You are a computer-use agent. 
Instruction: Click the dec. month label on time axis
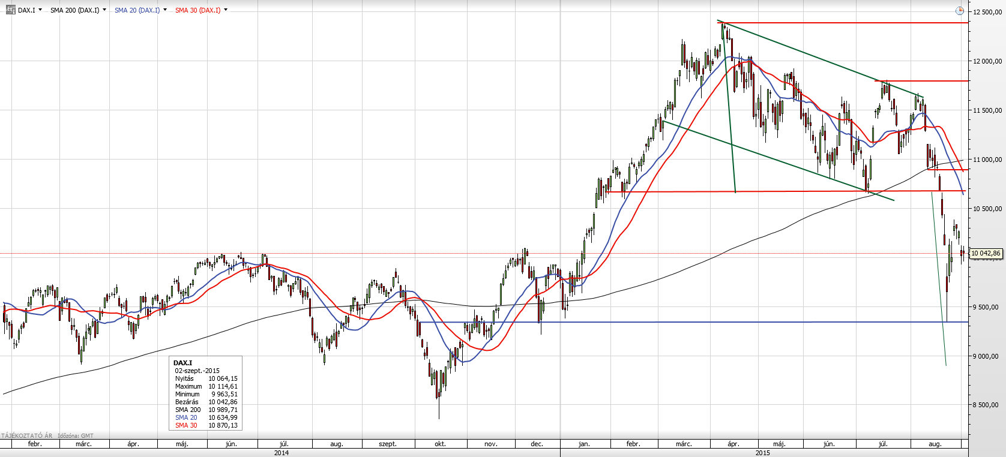coord(537,444)
